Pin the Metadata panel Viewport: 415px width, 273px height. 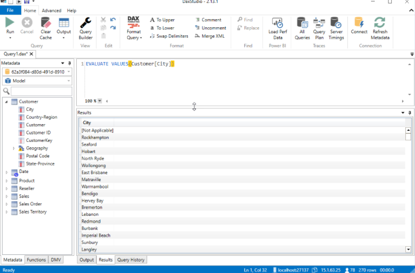(70, 63)
